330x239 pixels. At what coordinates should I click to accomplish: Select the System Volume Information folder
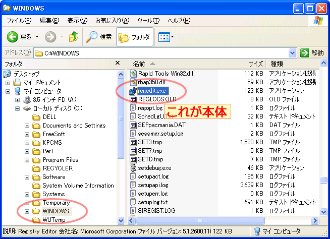(x=78, y=186)
